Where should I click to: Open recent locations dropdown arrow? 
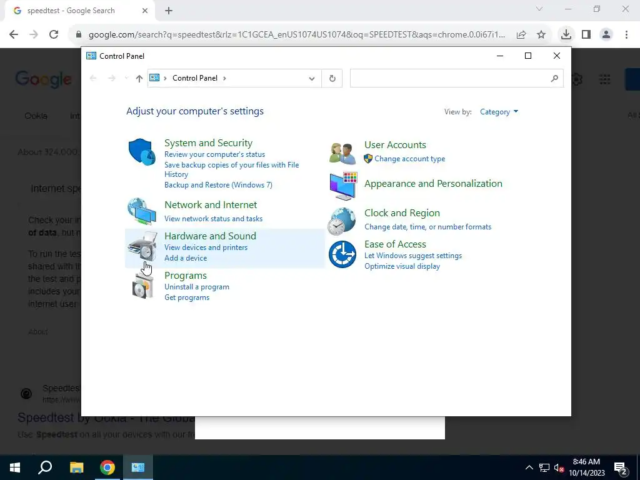[x=126, y=78]
